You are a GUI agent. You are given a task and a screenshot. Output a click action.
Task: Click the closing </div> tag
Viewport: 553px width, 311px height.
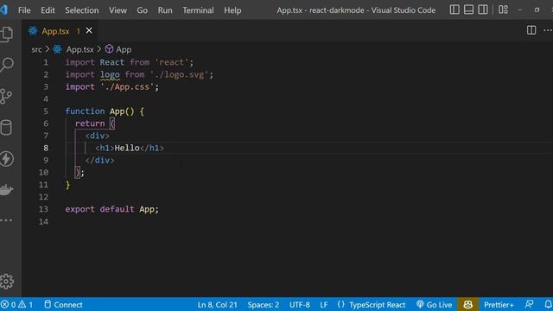click(x=100, y=161)
